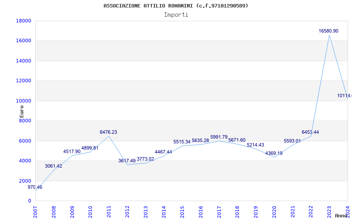This screenshot has width=352, height=220.
Task: Select the 4369.19 data label
Action: click(x=274, y=153)
